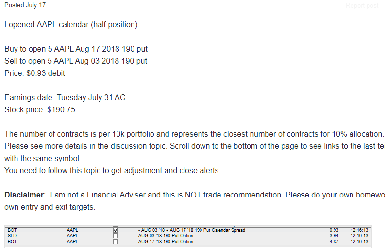The image size is (385, 251).
Task: Select the SLD action cell
Action: [x=12, y=236]
